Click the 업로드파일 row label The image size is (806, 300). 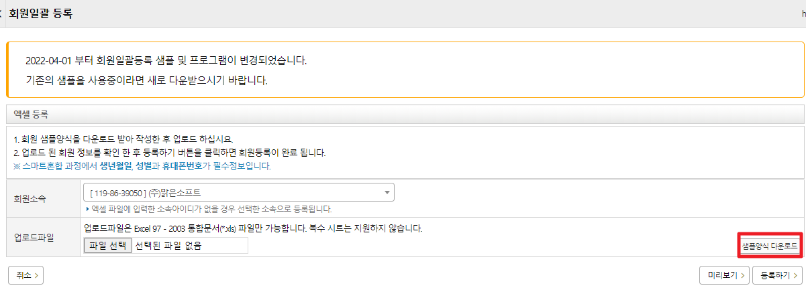(32, 237)
